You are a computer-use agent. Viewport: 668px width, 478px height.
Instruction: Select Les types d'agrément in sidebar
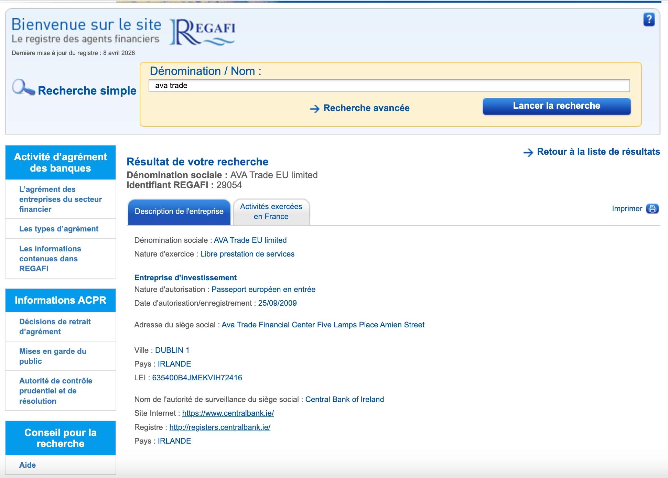point(58,229)
